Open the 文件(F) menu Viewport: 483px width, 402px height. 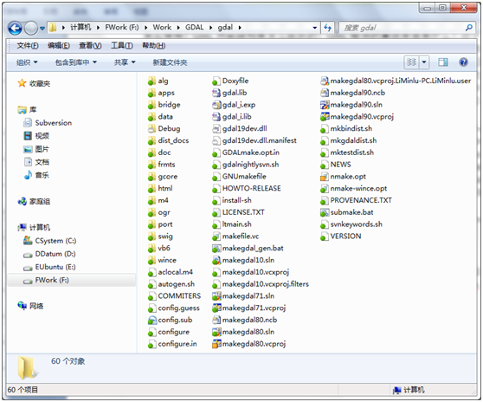coord(28,46)
